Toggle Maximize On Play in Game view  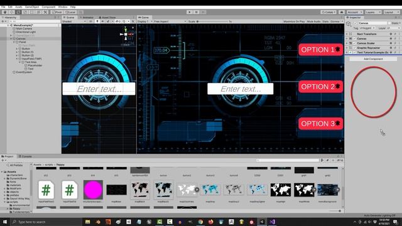[x=294, y=21]
